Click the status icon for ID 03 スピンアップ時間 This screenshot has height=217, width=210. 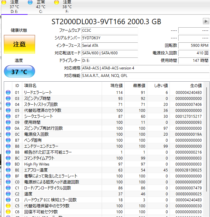pos(8,98)
